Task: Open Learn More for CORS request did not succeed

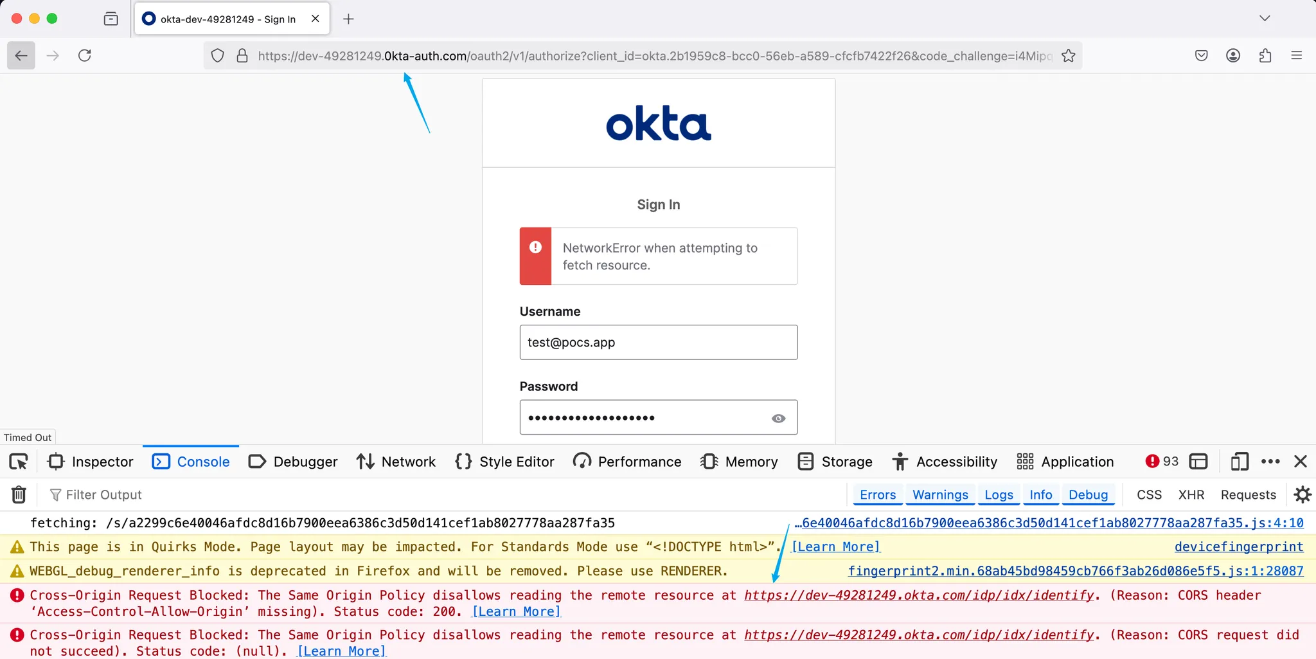Action: click(x=341, y=651)
